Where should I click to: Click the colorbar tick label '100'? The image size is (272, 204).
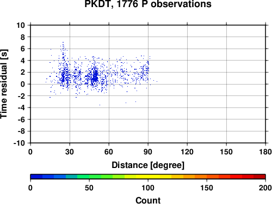point(148,188)
